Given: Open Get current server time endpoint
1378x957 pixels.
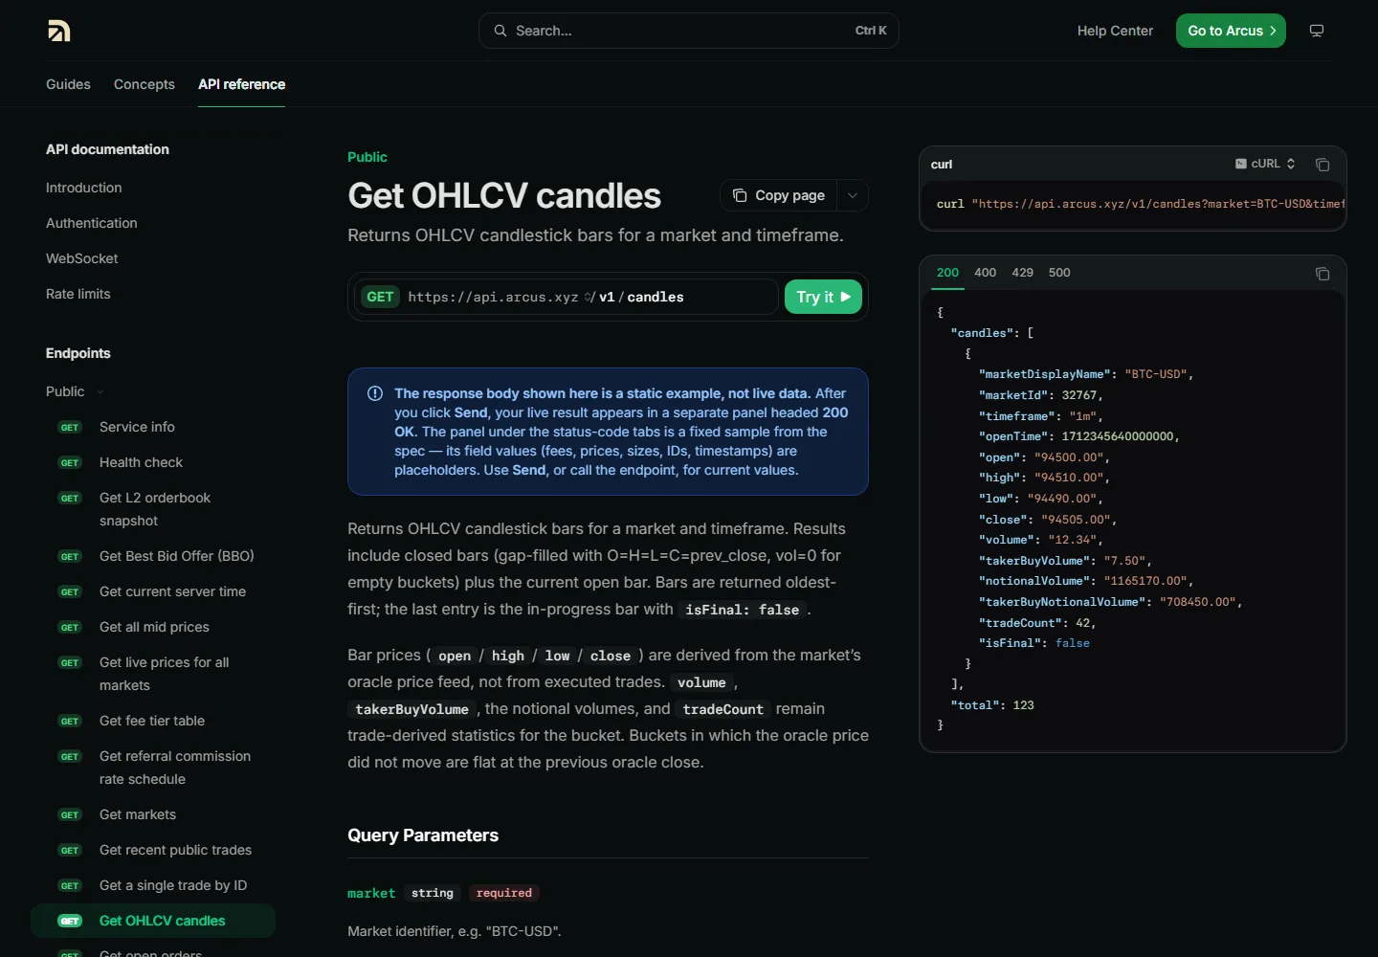Looking at the screenshot, I should [153, 591].
